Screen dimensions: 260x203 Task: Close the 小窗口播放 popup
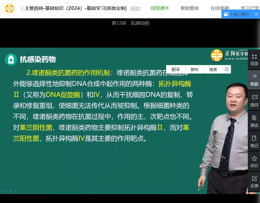256,14
